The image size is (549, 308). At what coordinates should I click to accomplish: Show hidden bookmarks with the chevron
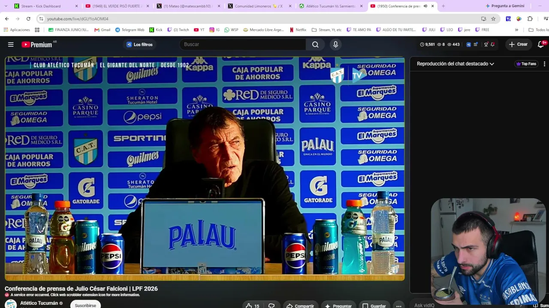[x=516, y=30]
